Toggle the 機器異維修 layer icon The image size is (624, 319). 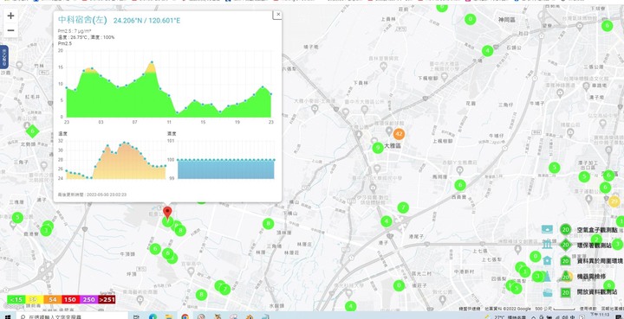tap(547, 277)
